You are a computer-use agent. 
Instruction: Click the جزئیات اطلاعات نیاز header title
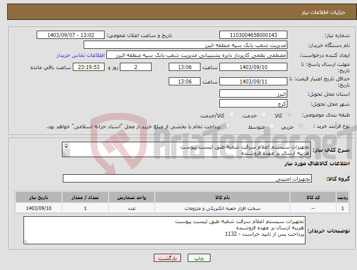click(324, 12)
